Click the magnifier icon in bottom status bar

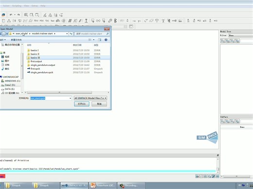[x=209, y=176]
